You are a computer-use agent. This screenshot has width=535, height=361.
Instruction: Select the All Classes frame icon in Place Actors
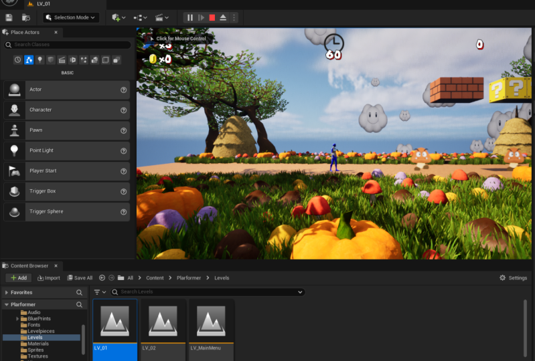tap(105, 60)
